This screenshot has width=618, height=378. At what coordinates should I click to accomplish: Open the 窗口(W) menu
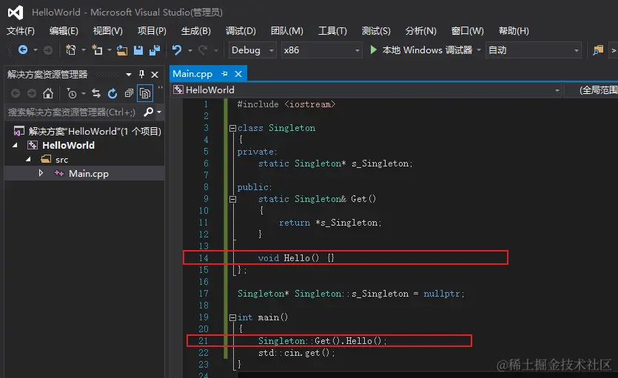467,31
